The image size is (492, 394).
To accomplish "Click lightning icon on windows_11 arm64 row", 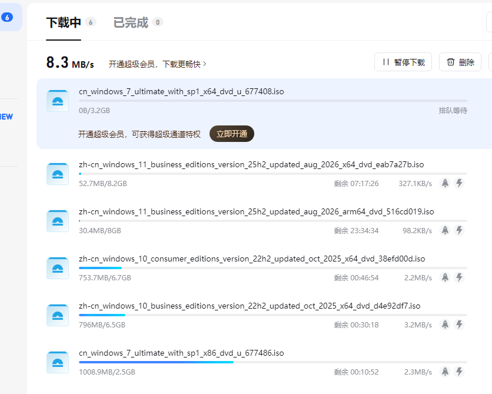I will click(459, 230).
